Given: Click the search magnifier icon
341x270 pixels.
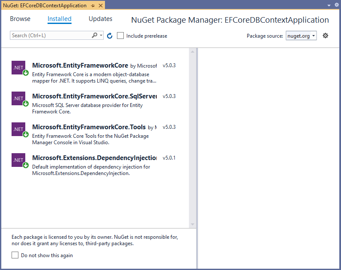Looking at the screenshot, I should [95, 35].
